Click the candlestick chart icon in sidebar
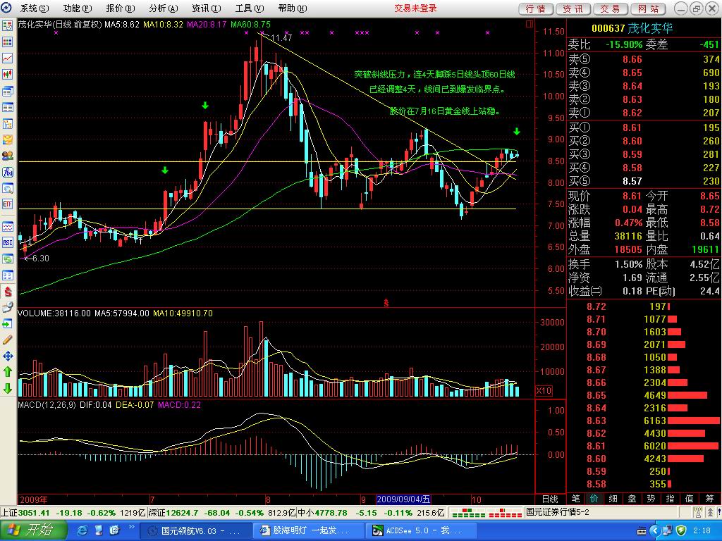Screen dimensions: 722x541 [x=8, y=74]
